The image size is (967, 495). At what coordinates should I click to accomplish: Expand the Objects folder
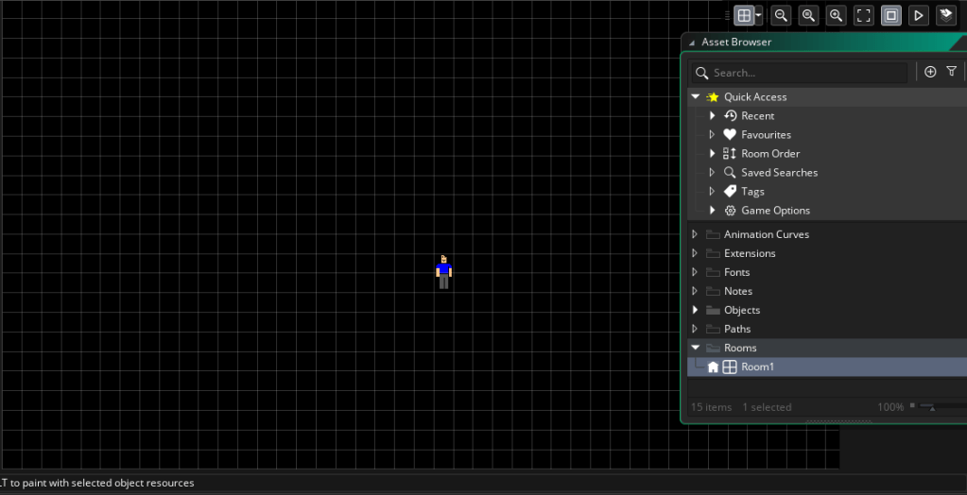click(x=696, y=310)
